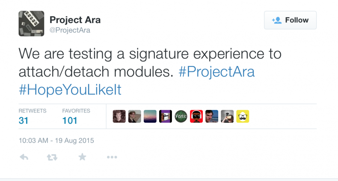The width and height of the screenshot is (338, 181).
Task: Open the green circular avatar's profile
Action: 181,116
